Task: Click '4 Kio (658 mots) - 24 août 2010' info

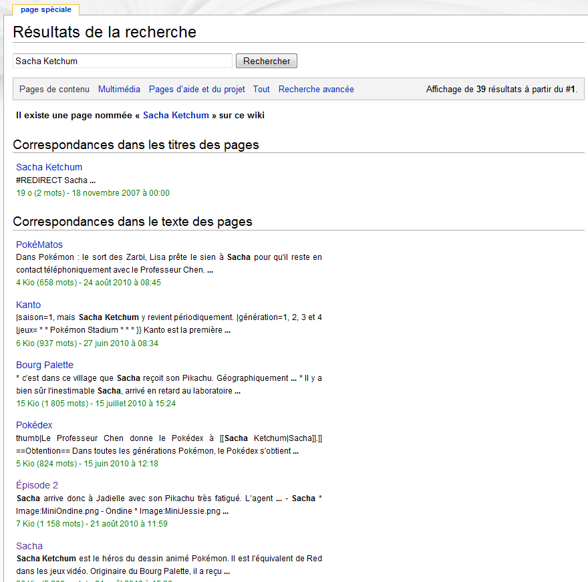Action: (88, 283)
